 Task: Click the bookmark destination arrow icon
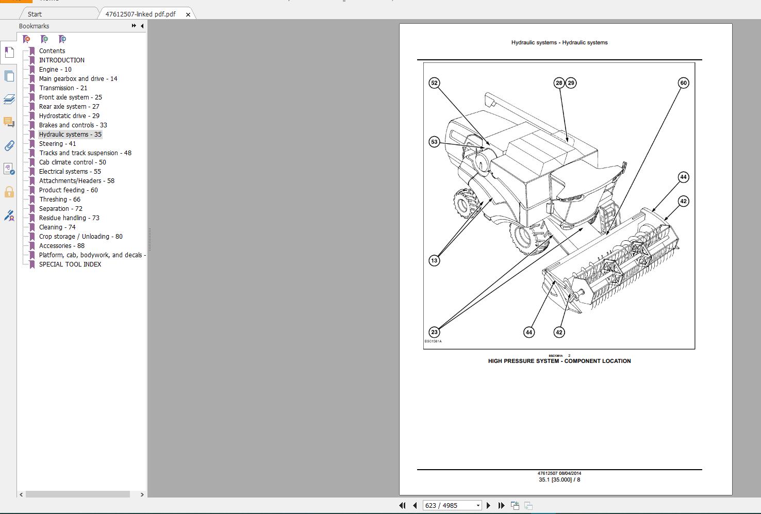[62, 39]
